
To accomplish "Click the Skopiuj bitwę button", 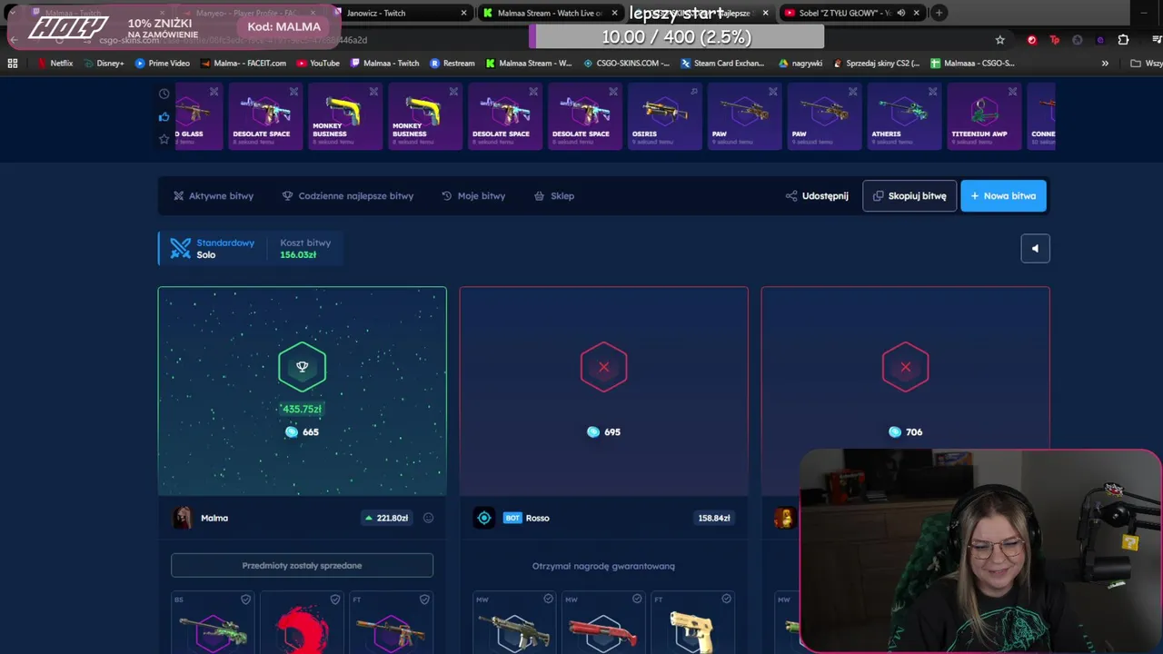I will coord(910,196).
